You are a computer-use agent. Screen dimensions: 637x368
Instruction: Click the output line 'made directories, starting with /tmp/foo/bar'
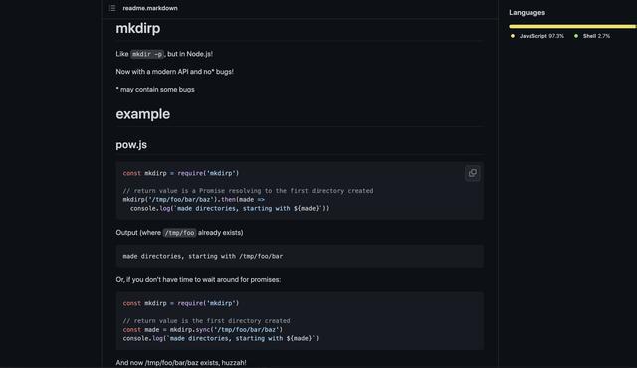coord(203,256)
